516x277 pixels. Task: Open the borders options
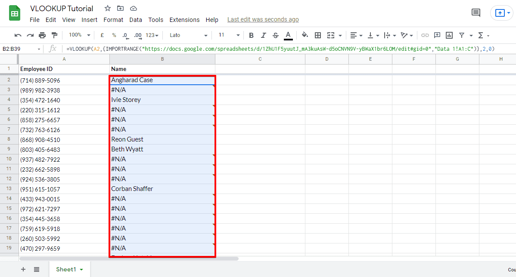pyautogui.click(x=317, y=35)
